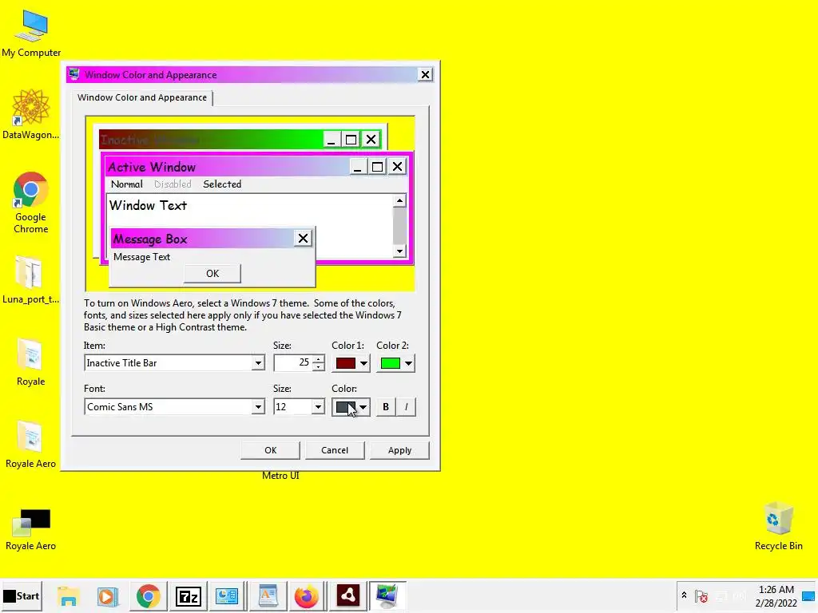
Task: Open the font Color dropdown arrow
Action: click(x=363, y=407)
